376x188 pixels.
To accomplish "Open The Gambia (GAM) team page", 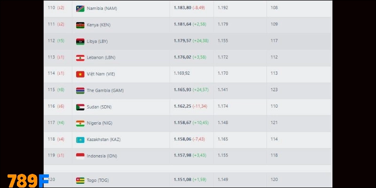I will [105, 90].
